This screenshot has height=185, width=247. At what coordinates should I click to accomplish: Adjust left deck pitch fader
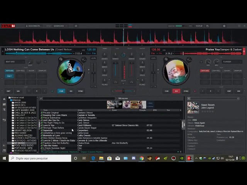[93, 73]
